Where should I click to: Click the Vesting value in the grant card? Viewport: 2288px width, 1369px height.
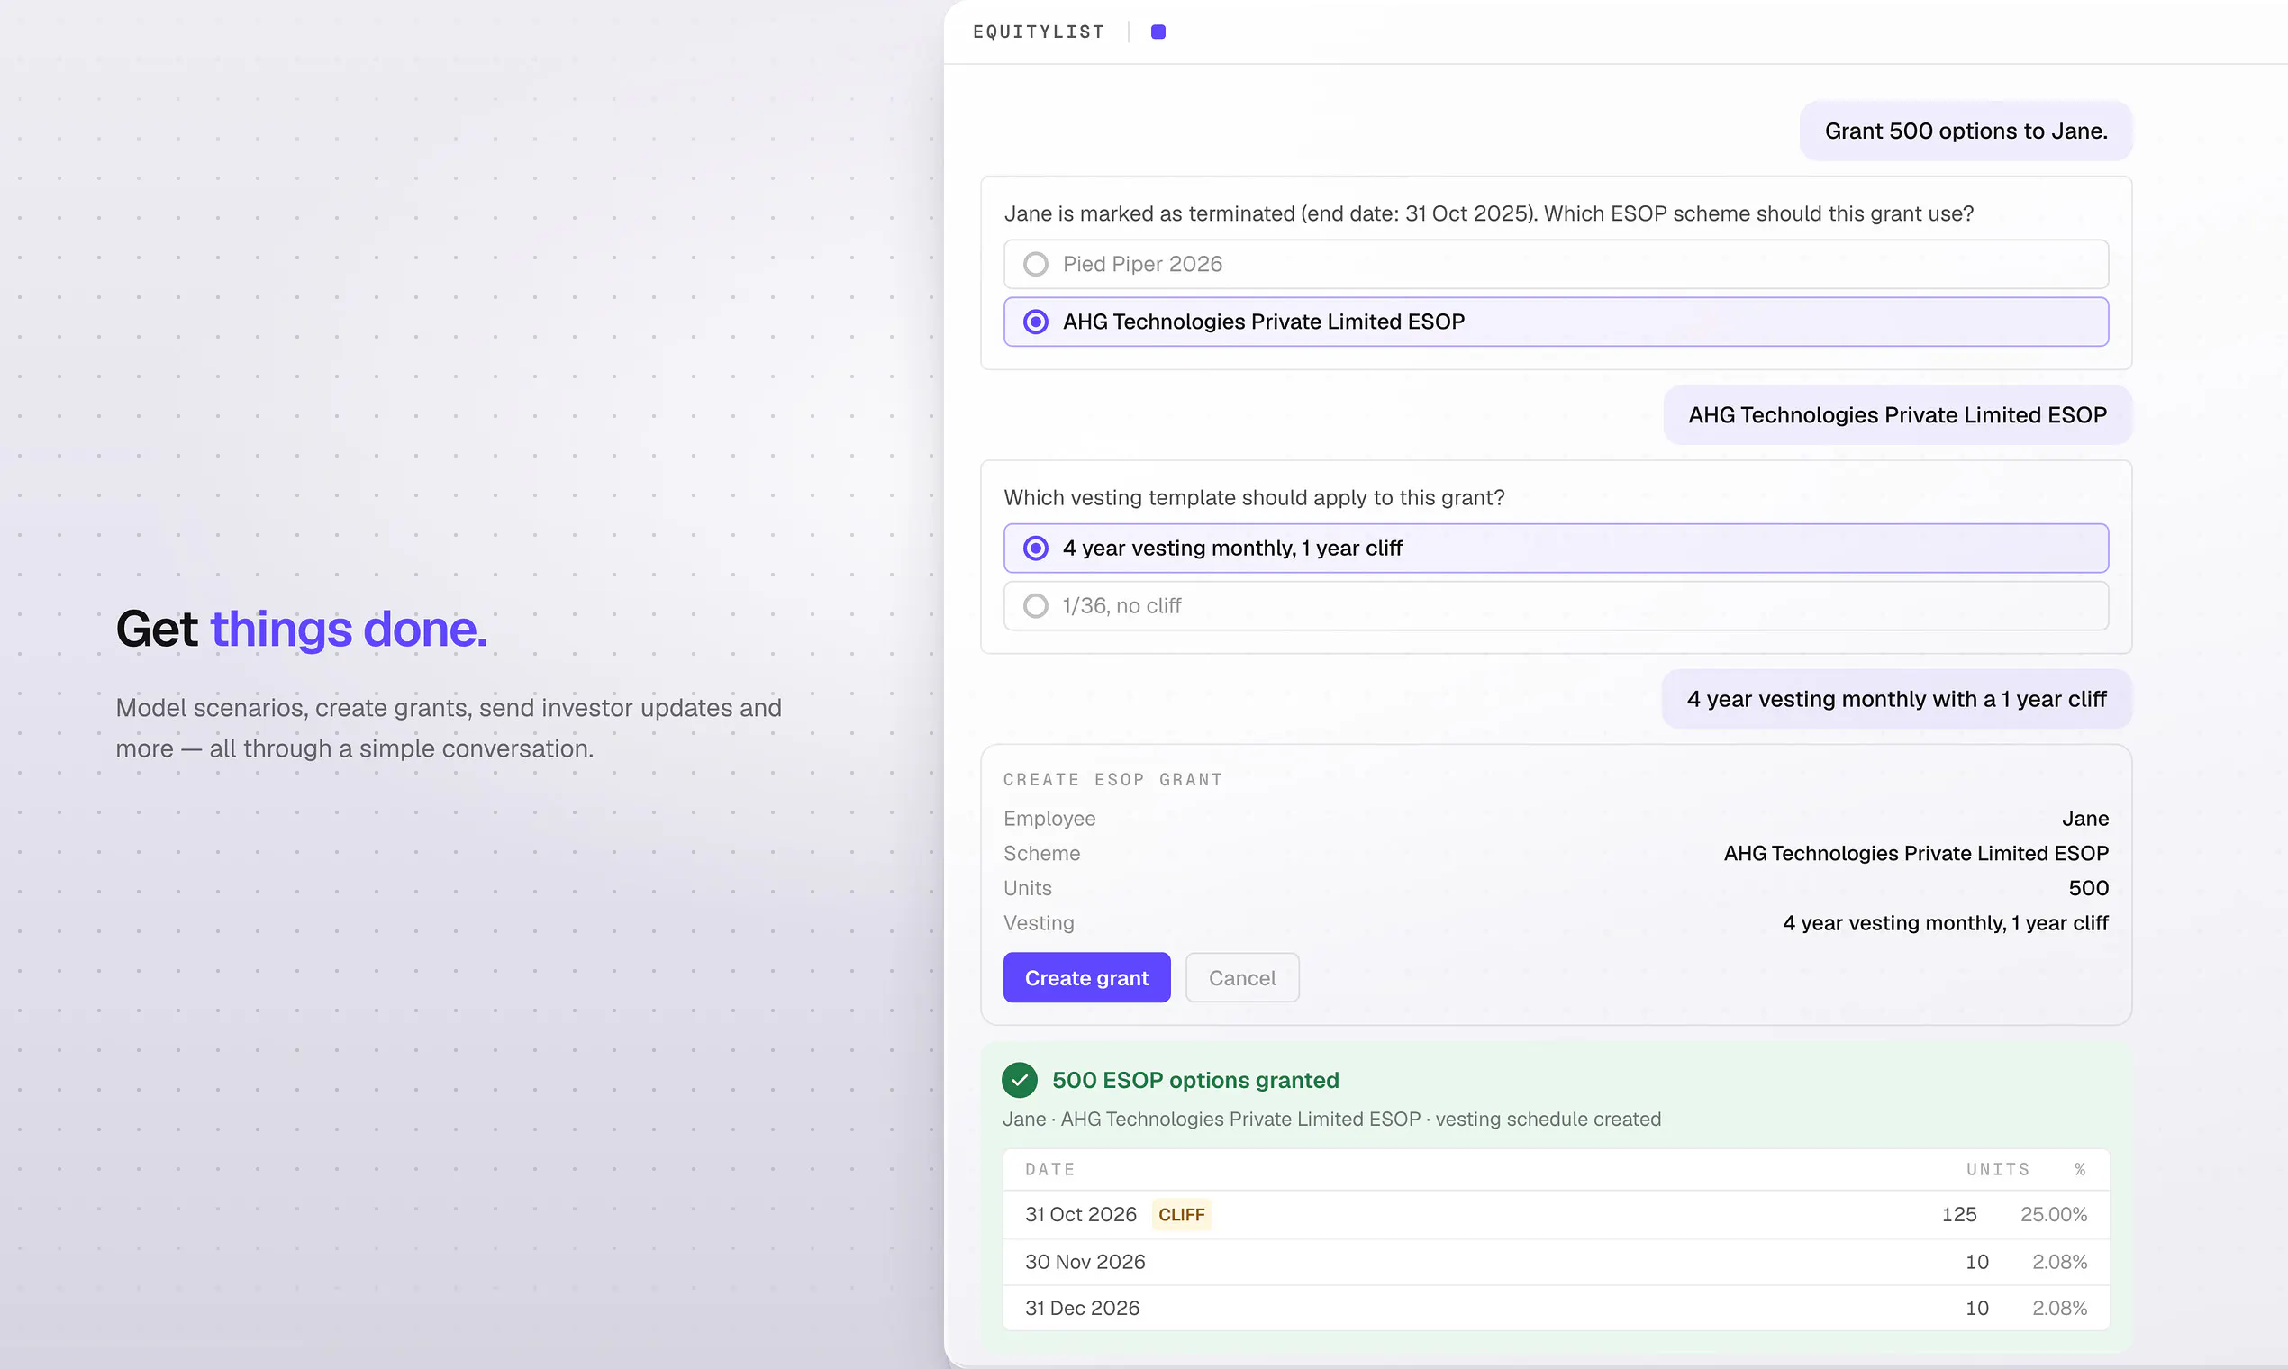[1946, 923]
